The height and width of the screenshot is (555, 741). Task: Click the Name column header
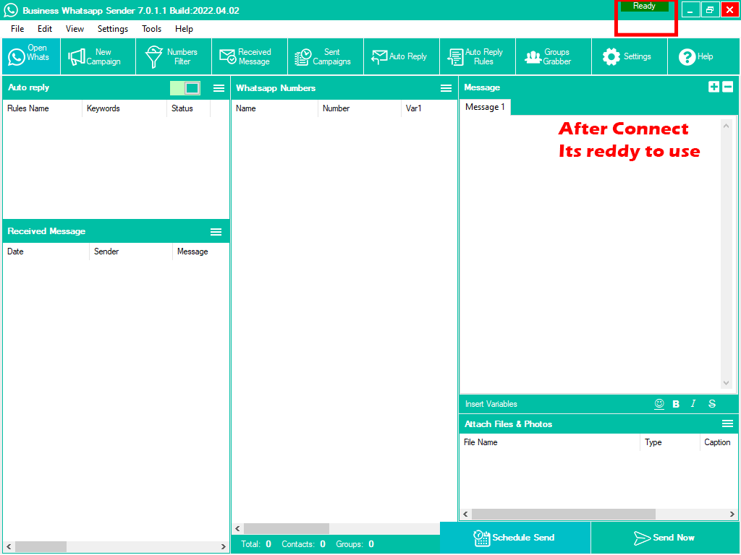(x=274, y=108)
